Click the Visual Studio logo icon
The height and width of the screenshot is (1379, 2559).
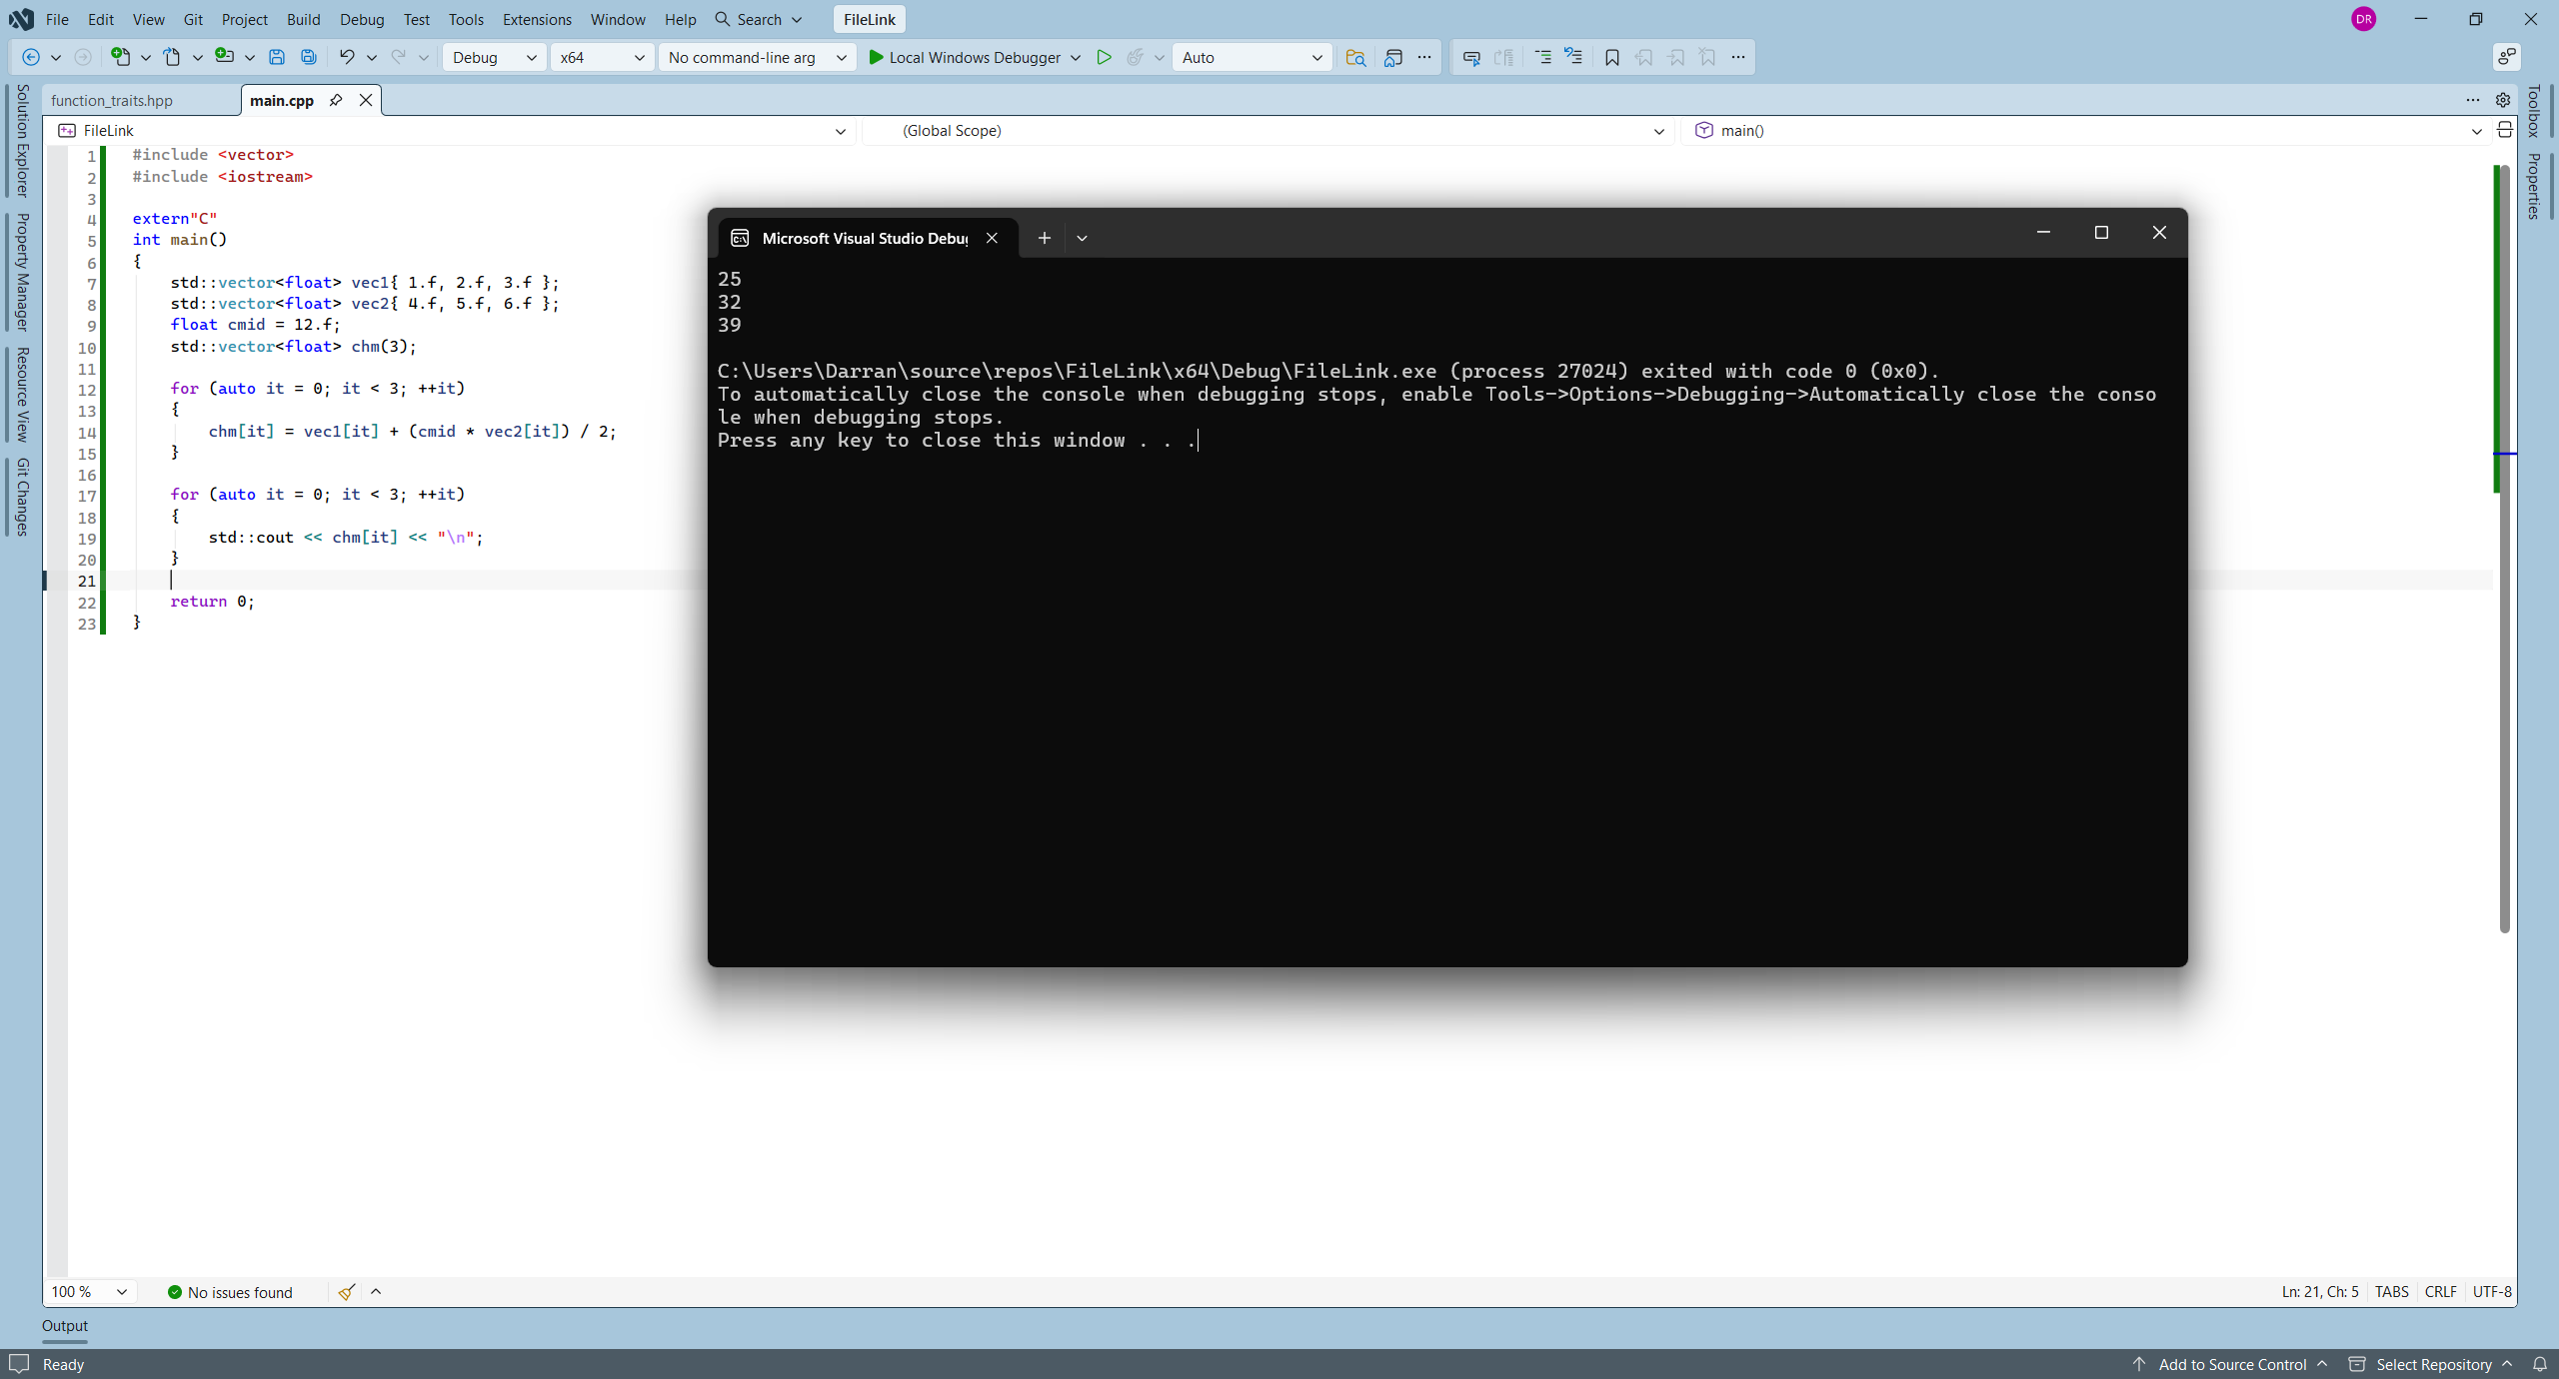pyautogui.click(x=21, y=19)
